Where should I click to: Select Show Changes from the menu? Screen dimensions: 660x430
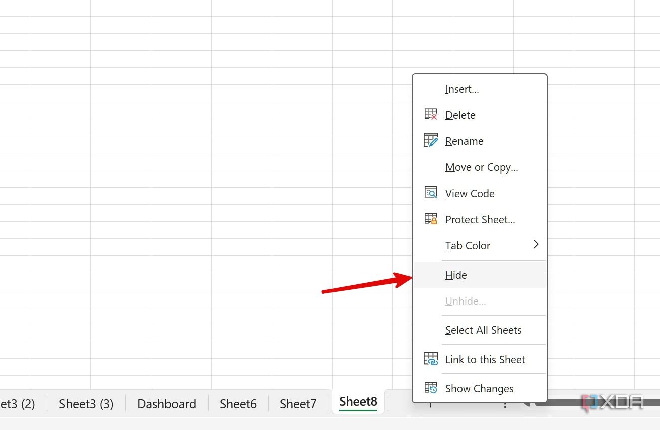479,388
